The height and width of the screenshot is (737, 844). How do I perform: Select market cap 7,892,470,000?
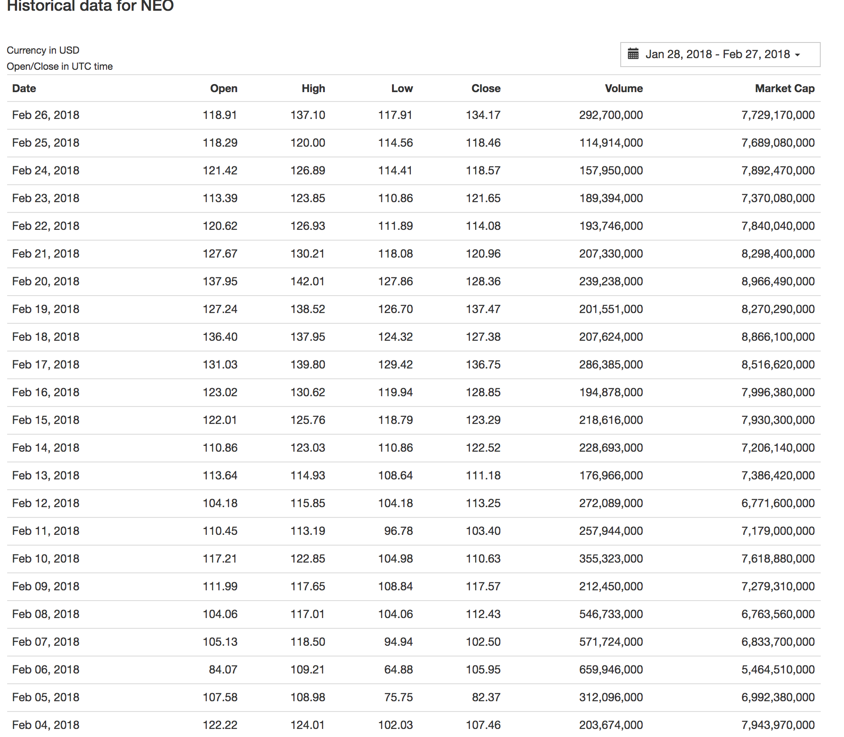778,171
